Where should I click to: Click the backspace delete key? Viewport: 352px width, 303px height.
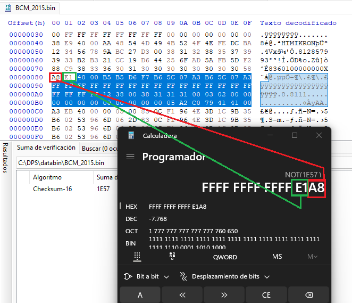[x=309, y=294]
